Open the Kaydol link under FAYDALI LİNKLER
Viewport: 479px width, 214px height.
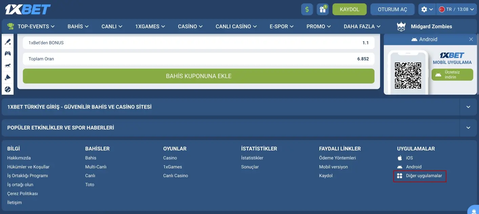click(326, 176)
